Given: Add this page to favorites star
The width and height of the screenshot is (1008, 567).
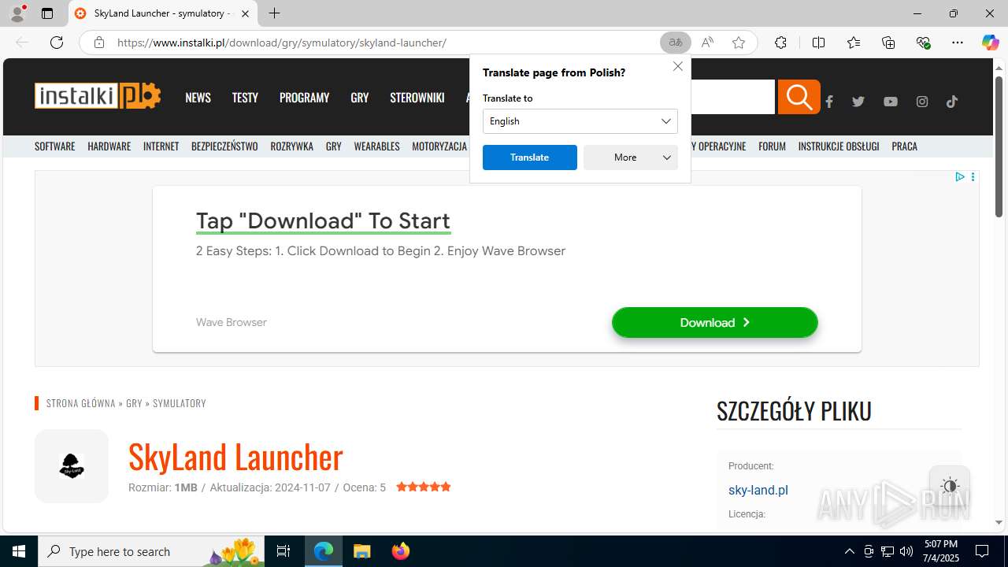Looking at the screenshot, I should (x=739, y=43).
